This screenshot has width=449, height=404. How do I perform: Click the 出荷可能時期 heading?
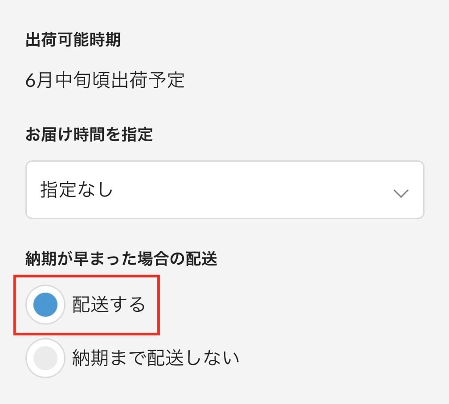[73, 41]
